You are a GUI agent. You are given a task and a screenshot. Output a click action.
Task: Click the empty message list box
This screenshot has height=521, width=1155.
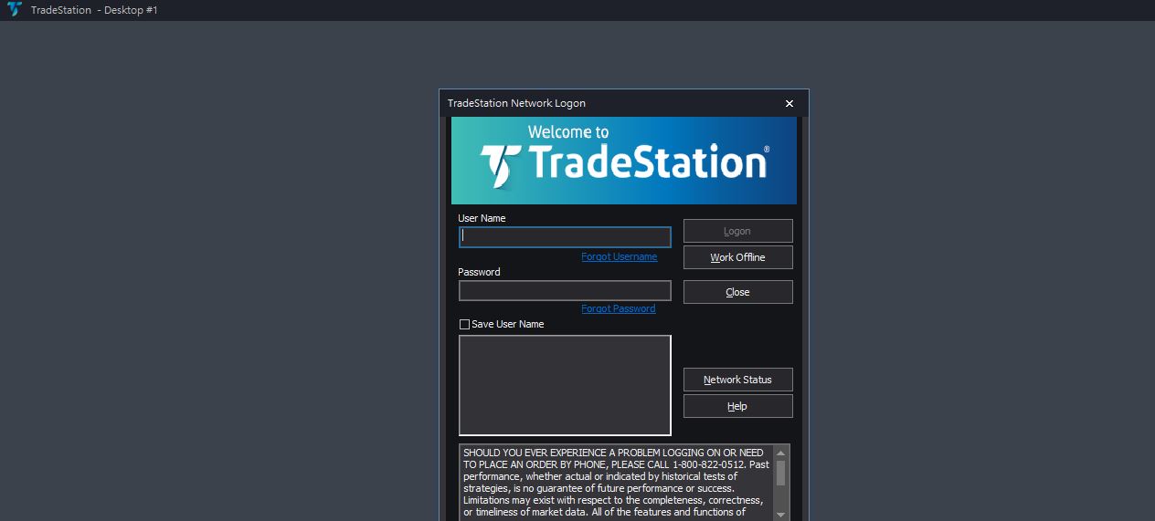click(565, 385)
